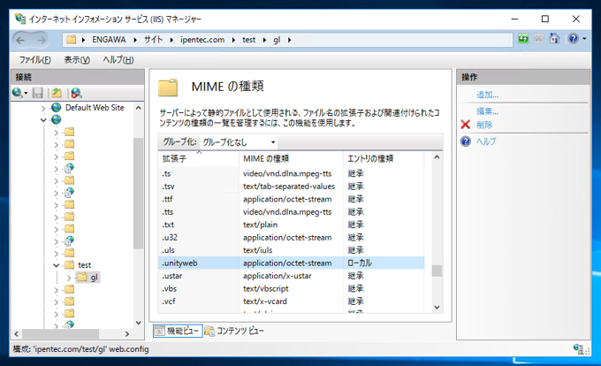The image size is (601, 366).
Task: Sort by 拡張子 column header
Action: coord(199,158)
